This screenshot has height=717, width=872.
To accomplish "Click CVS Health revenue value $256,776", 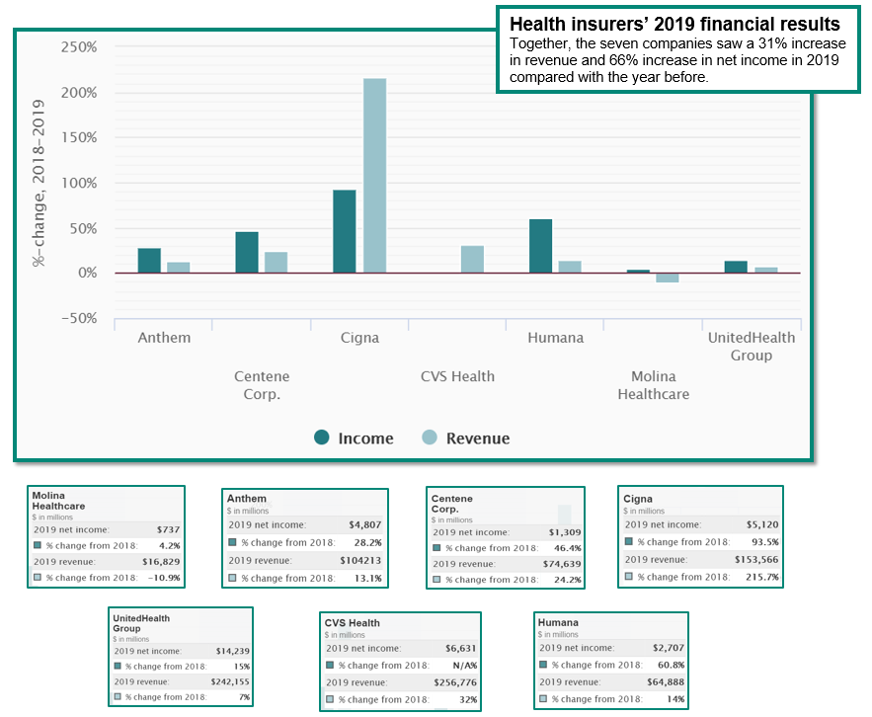I will point(455,682).
